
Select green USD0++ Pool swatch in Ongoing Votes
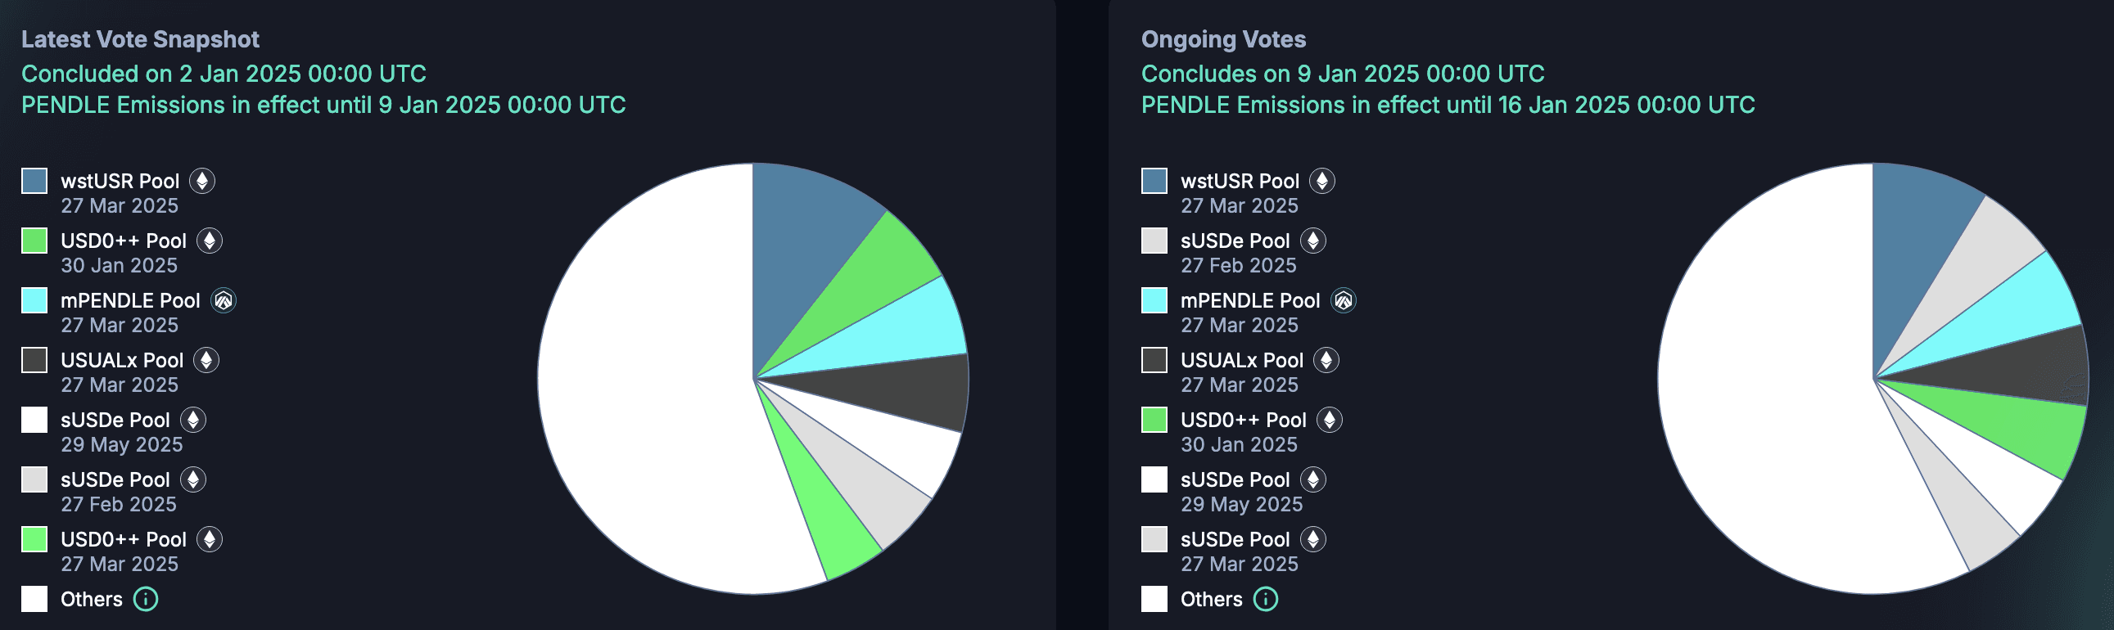click(1154, 420)
